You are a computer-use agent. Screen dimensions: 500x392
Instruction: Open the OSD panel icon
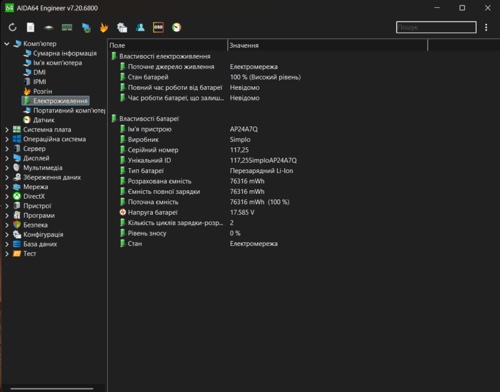pos(158,28)
